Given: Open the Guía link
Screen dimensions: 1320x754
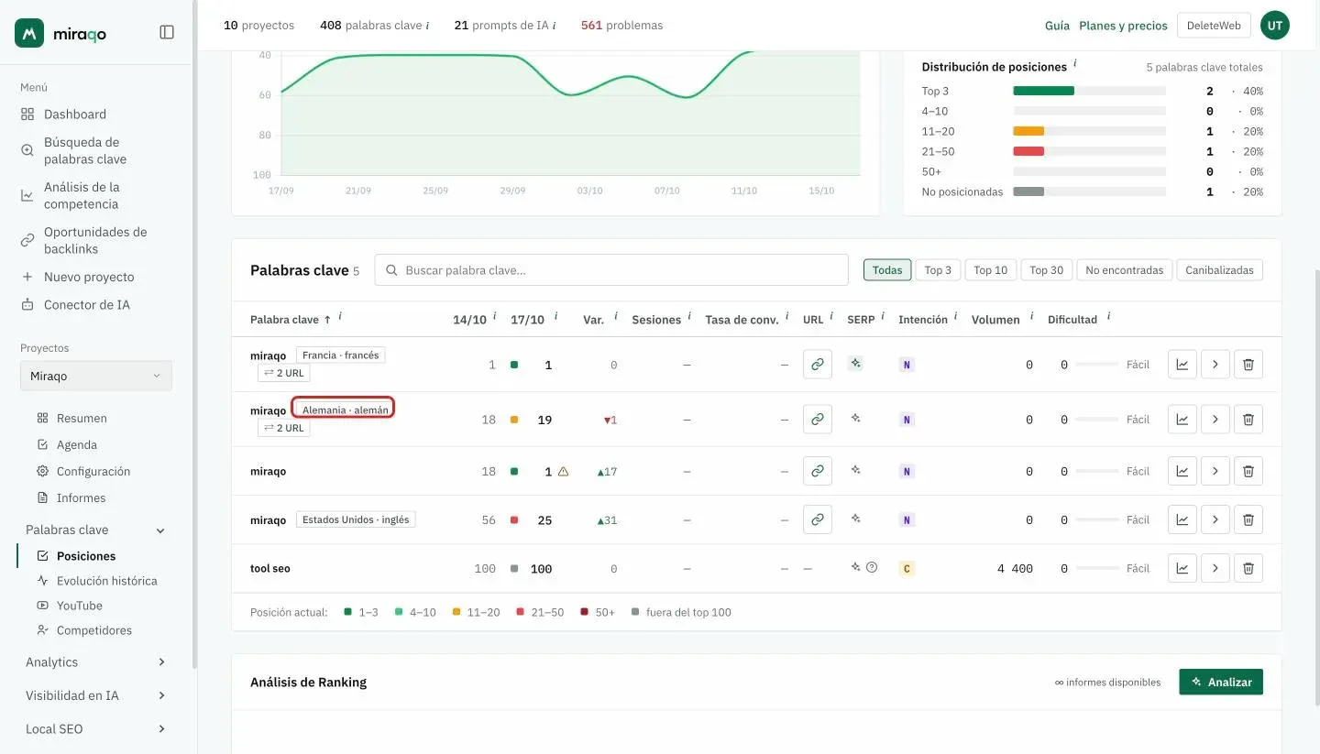Looking at the screenshot, I should pyautogui.click(x=1057, y=26).
